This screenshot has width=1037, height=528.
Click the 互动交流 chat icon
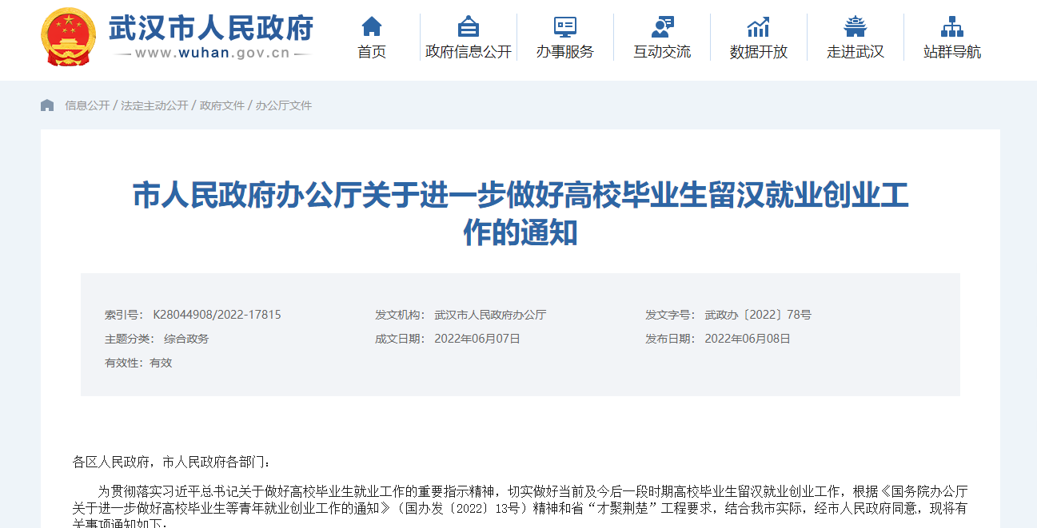tap(662, 26)
